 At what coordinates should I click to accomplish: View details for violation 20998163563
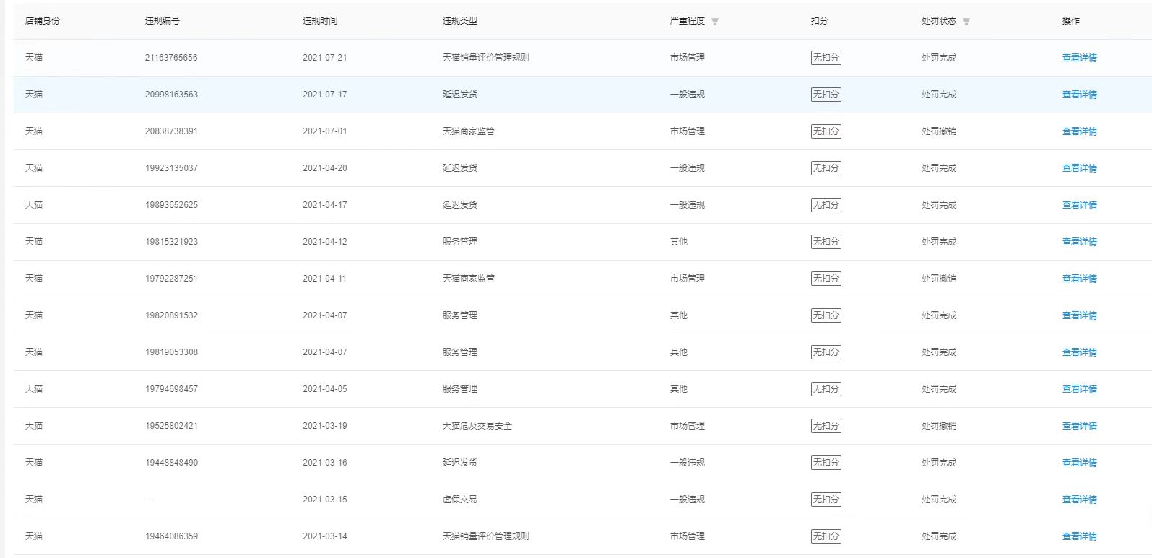[1079, 95]
